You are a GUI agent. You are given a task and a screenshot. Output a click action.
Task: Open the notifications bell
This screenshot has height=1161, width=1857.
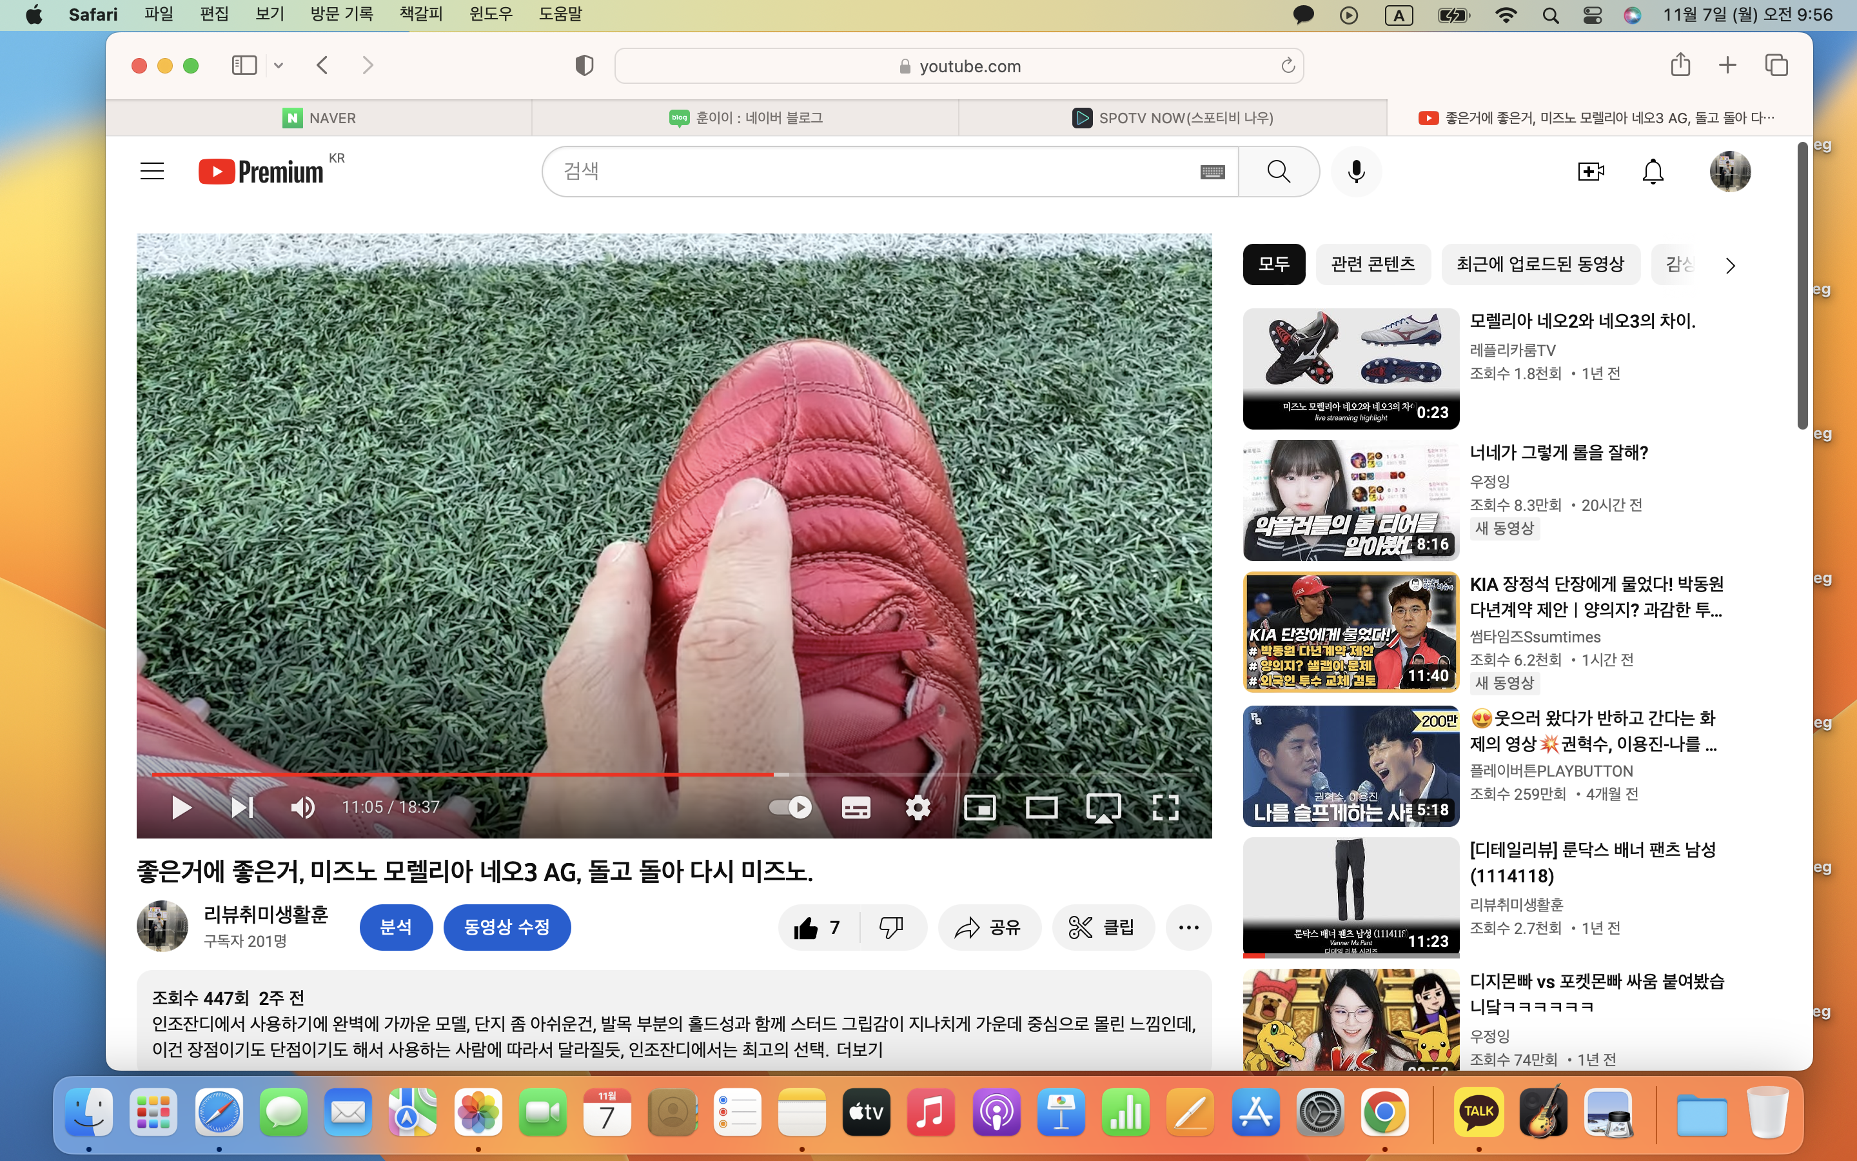[x=1653, y=171]
